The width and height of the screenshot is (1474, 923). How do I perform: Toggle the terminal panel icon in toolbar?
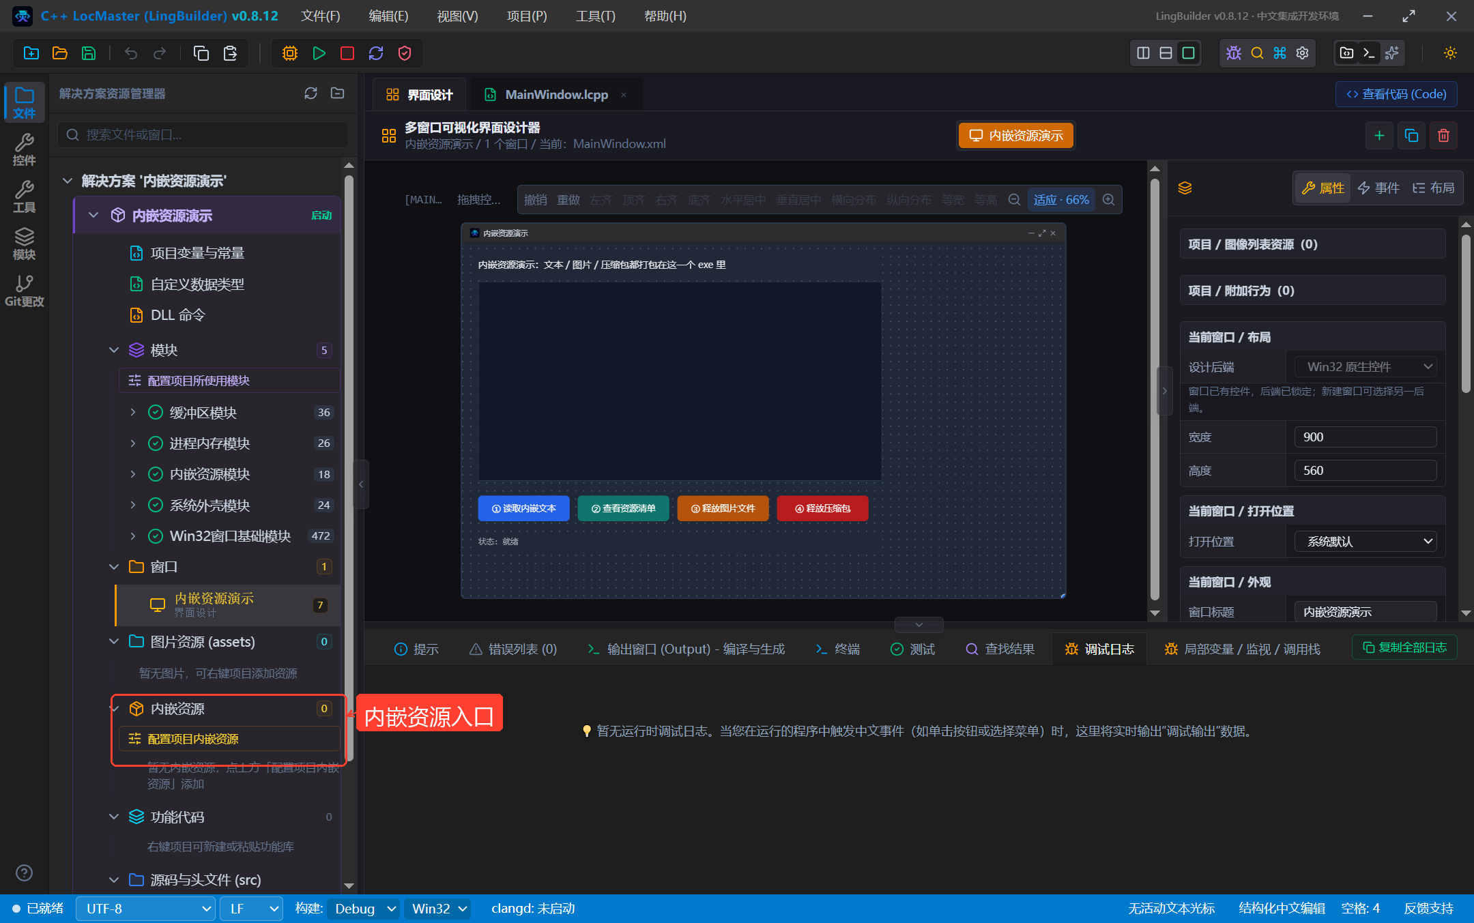[1369, 53]
